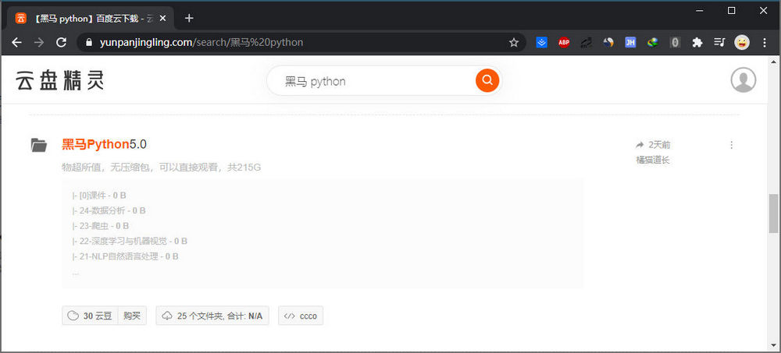Open the JH extension icon
This screenshot has width=781, height=353.
pyautogui.click(x=630, y=43)
